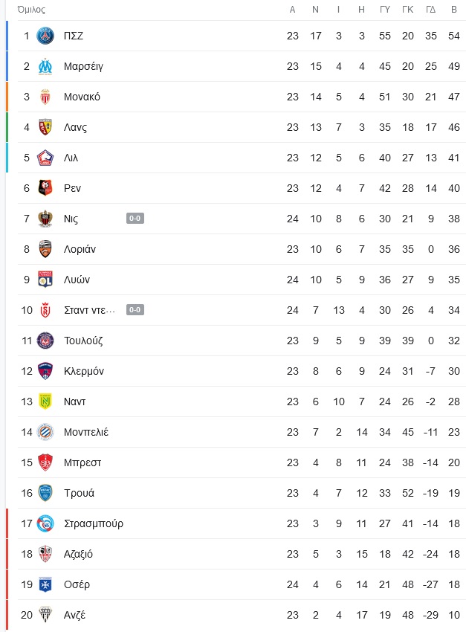Click the Ανζέ team name
Image resolution: width=466 pixels, height=632 pixels.
(x=74, y=615)
